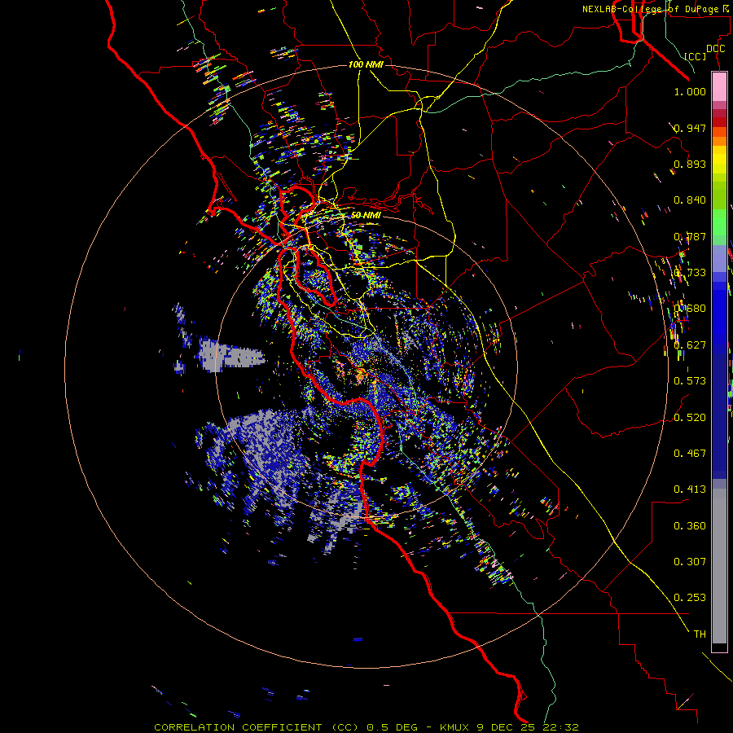Click the 0.413 legend value
This screenshot has height=733, width=733.
[690, 489]
